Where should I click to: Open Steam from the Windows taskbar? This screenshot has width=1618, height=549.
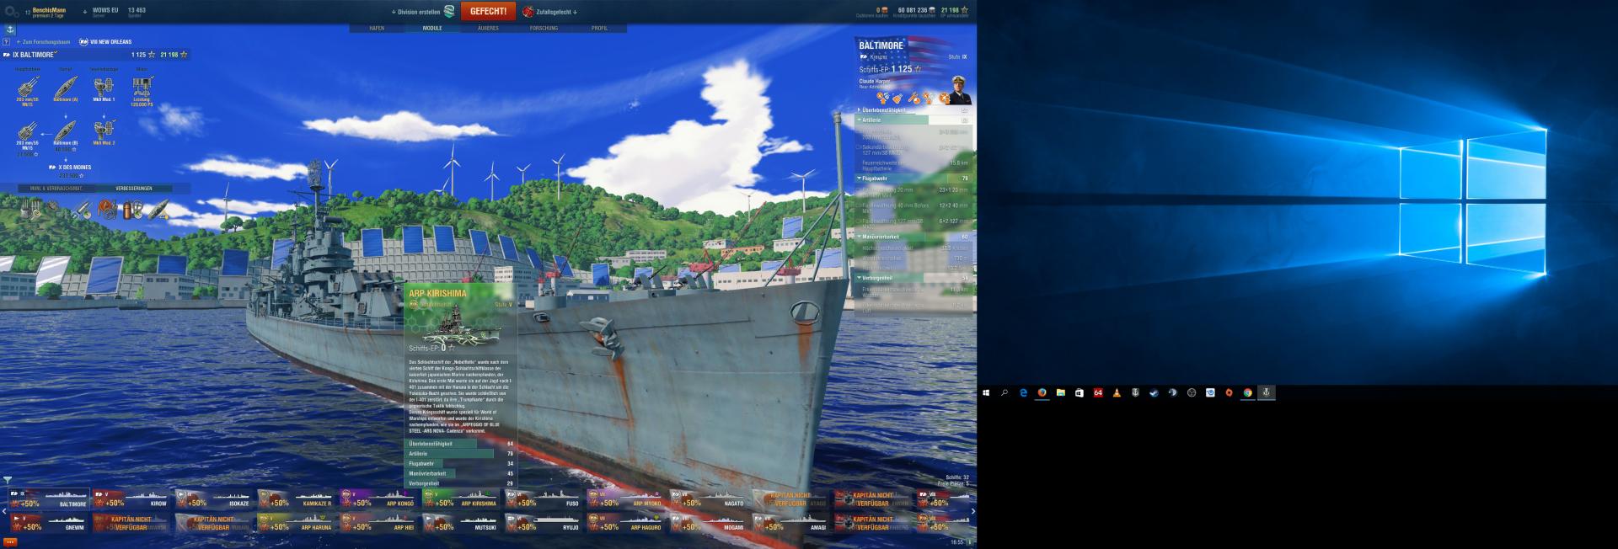[x=1154, y=392]
